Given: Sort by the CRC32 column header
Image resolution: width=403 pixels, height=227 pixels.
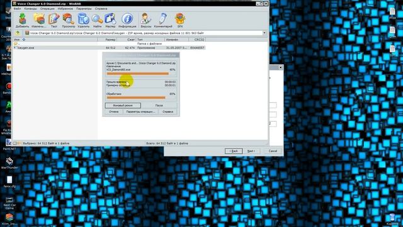Looking at the screenshot, I should 197,40.
